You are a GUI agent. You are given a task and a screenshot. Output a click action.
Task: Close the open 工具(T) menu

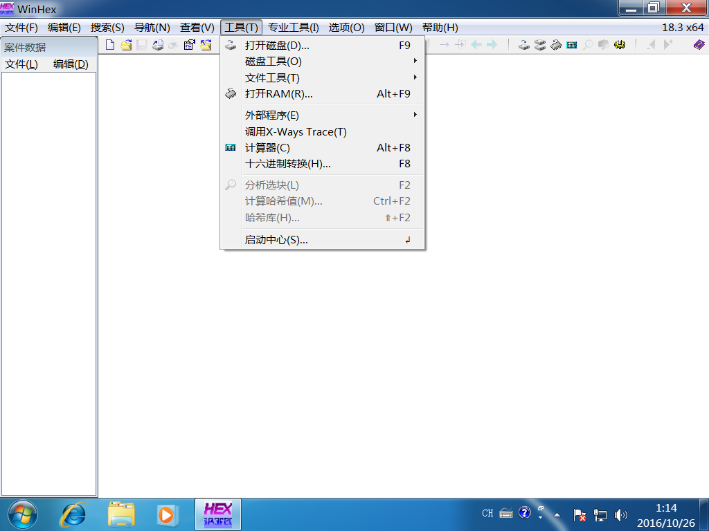click(x=242, y=28)
